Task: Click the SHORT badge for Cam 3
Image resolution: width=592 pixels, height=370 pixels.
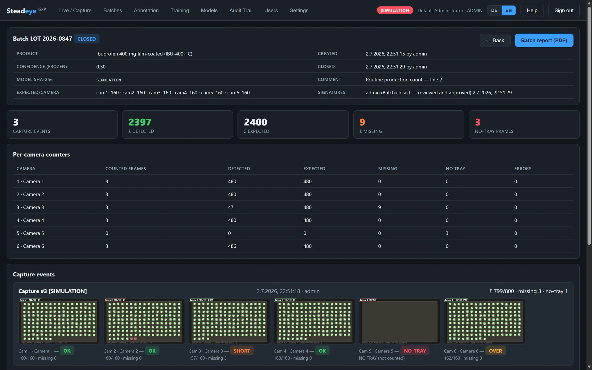Action: (242, 351)
